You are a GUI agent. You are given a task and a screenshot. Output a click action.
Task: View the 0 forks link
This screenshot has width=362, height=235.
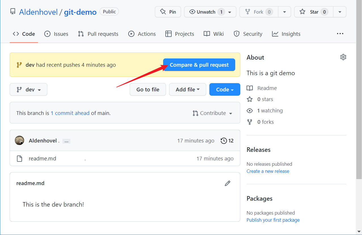[265, 122]
